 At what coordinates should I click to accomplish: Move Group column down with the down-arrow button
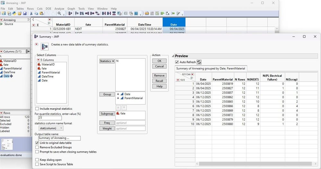pos(124,107)
